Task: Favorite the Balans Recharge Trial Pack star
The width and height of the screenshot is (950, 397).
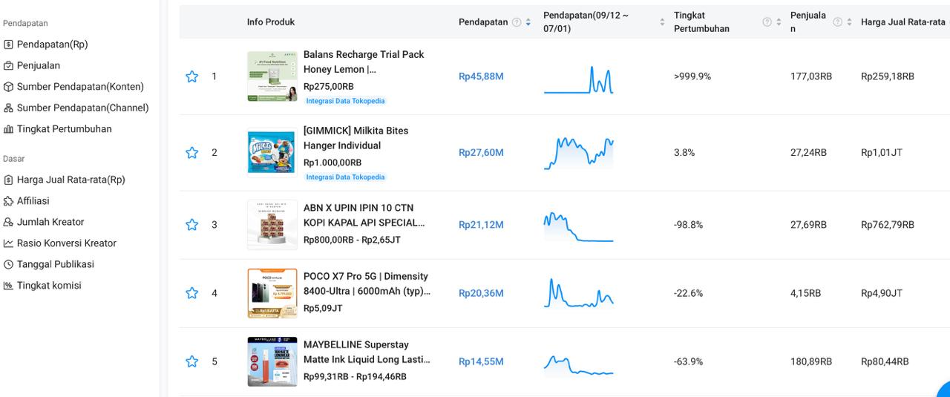Action: (x=192, y=76)
